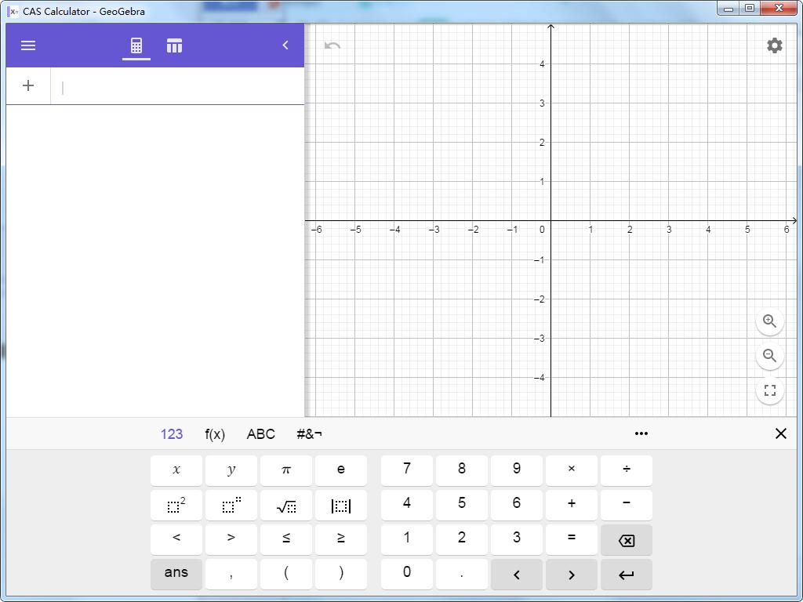Screen dimensions: 803x602
Task: Collapse the CAS input panel
Action: pos(285,45)
